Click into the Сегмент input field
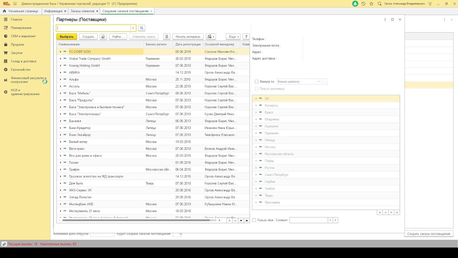This screenshot has height=258, width=458. [308, 220]
